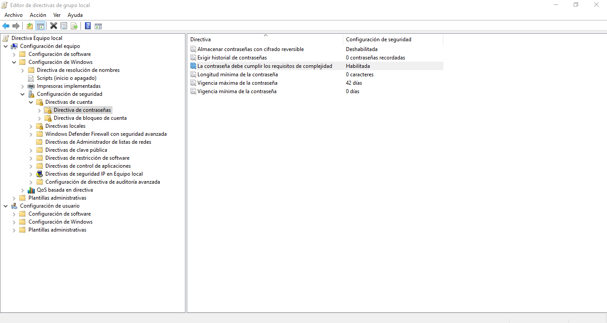Sort by the Directiva column header
The height and width of the screenshot is (323, 607).
265,39
